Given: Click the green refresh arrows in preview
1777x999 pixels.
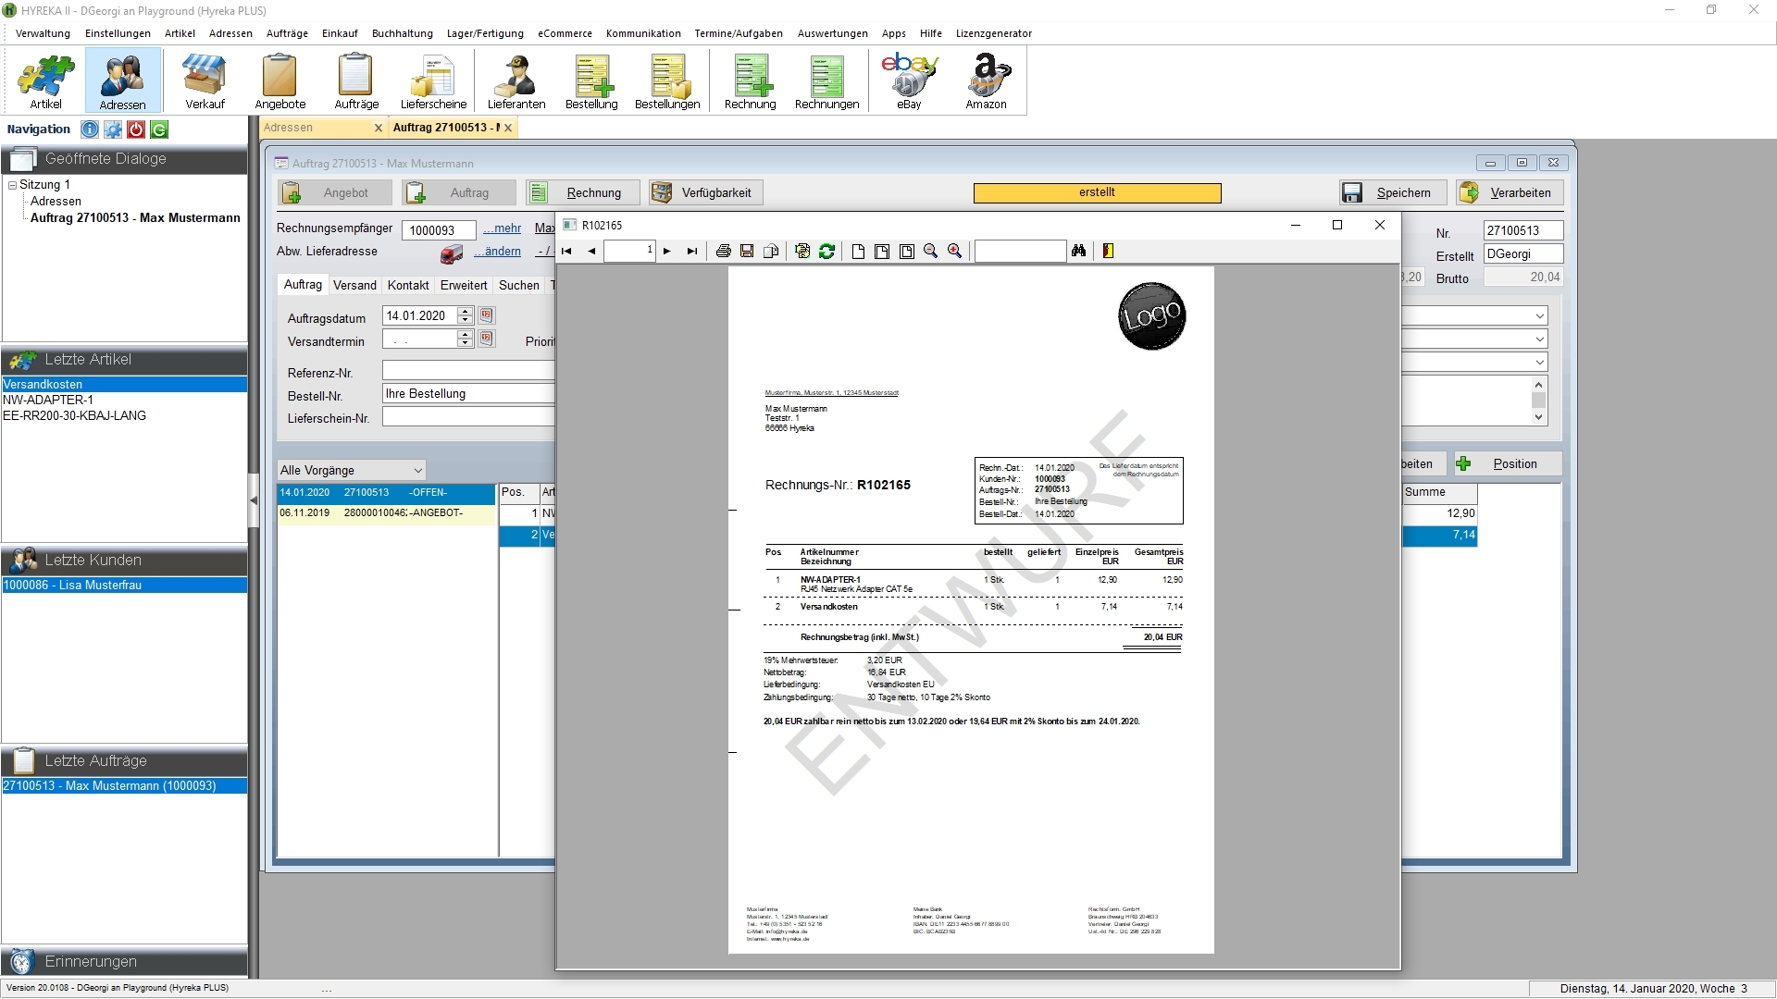Looking at the screenshot, I should pos(826,252).
